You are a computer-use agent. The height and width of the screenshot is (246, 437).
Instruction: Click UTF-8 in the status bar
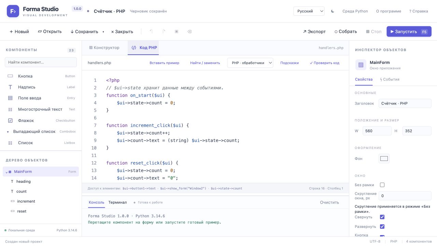pos(375,242)
